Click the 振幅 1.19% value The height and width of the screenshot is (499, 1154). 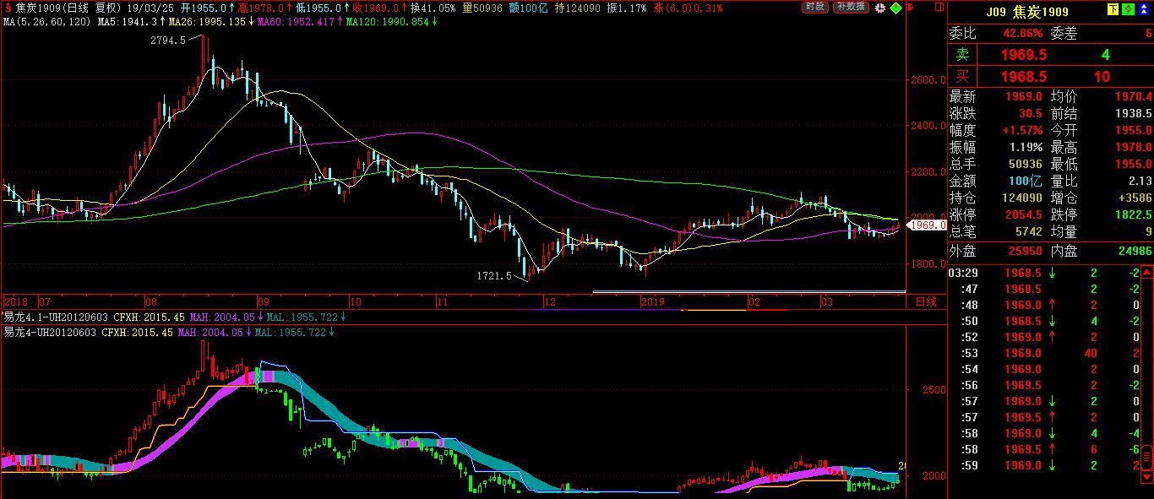coord(1027,147)
